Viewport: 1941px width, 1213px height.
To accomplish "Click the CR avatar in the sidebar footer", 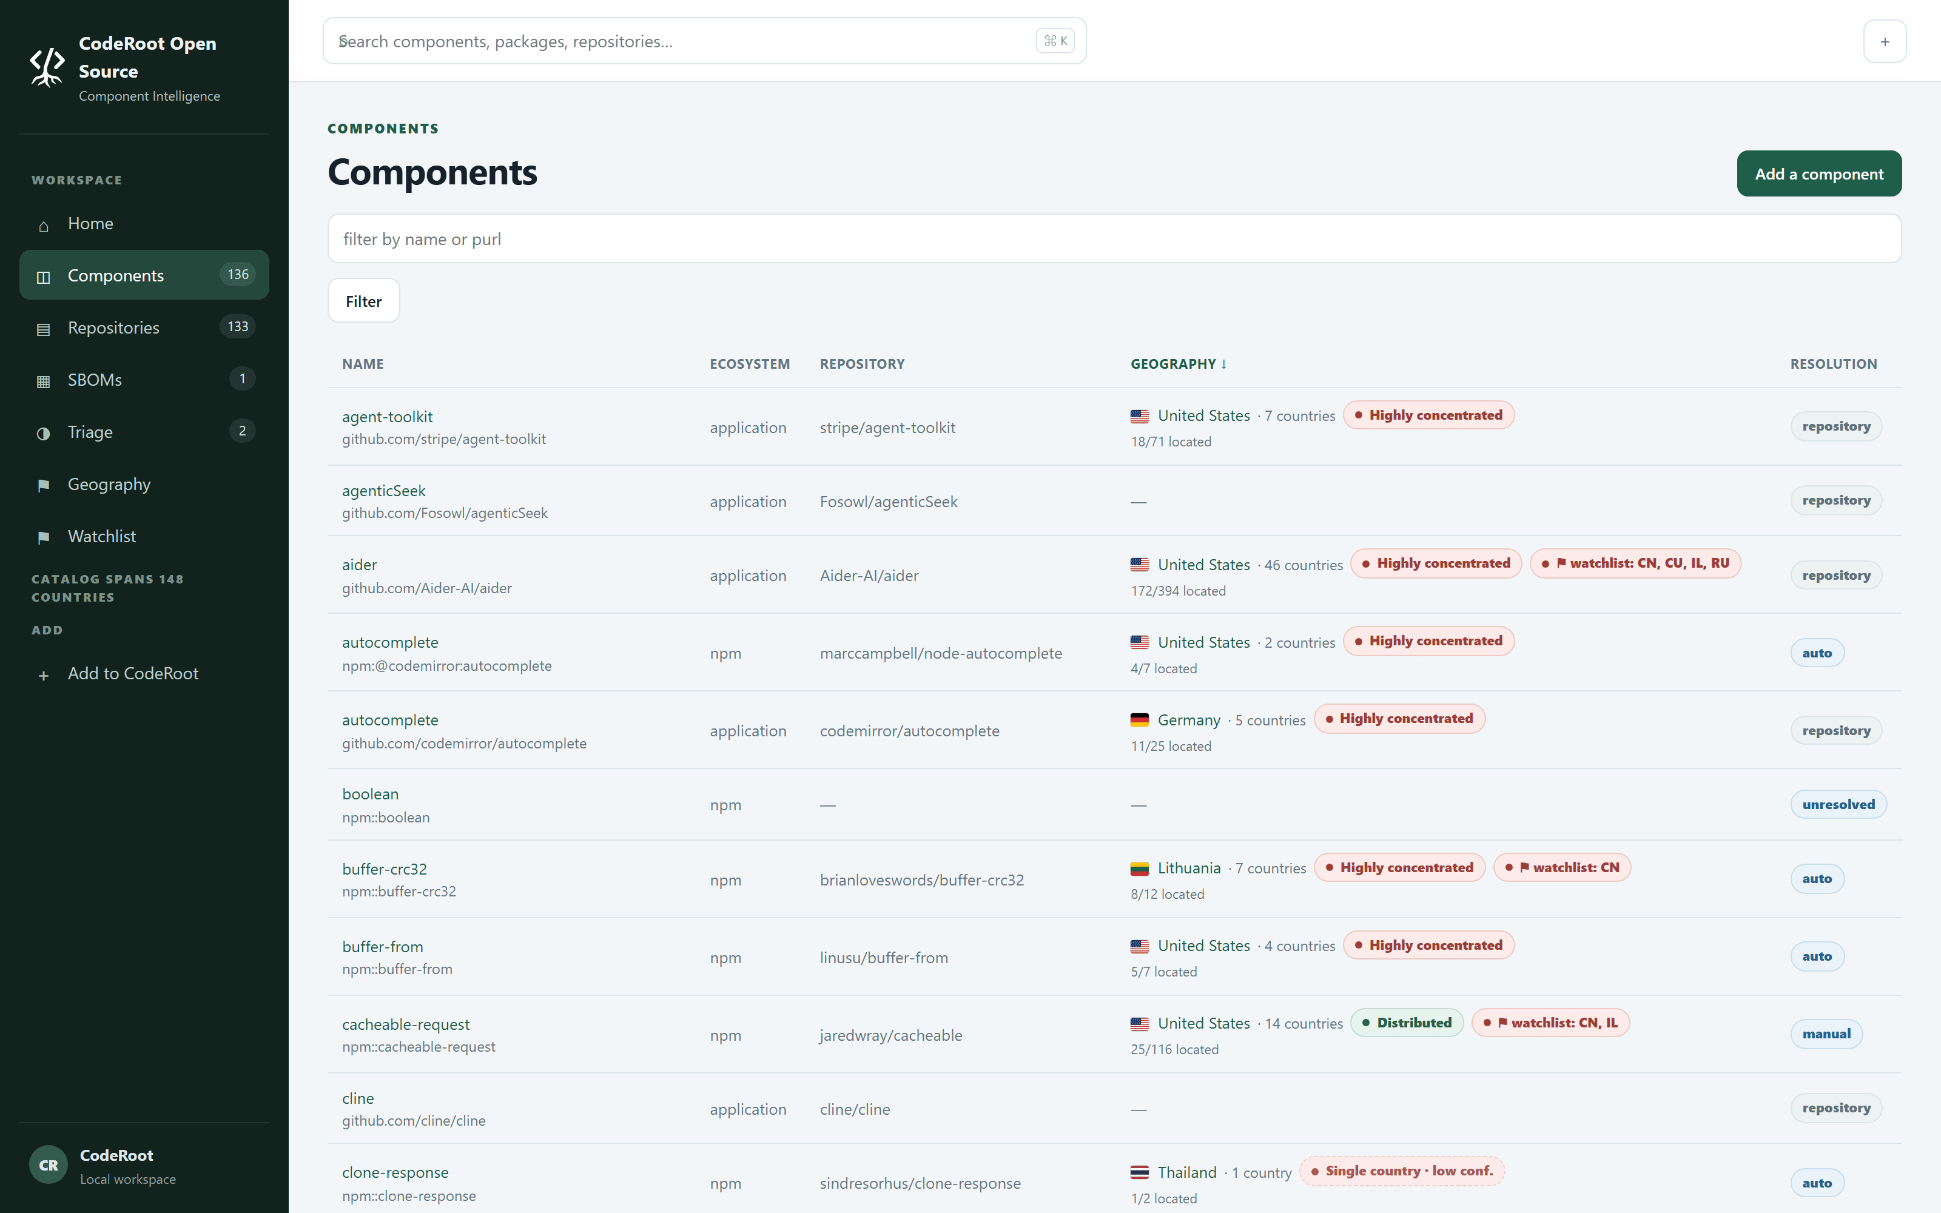I will [x=48, y=1165].
